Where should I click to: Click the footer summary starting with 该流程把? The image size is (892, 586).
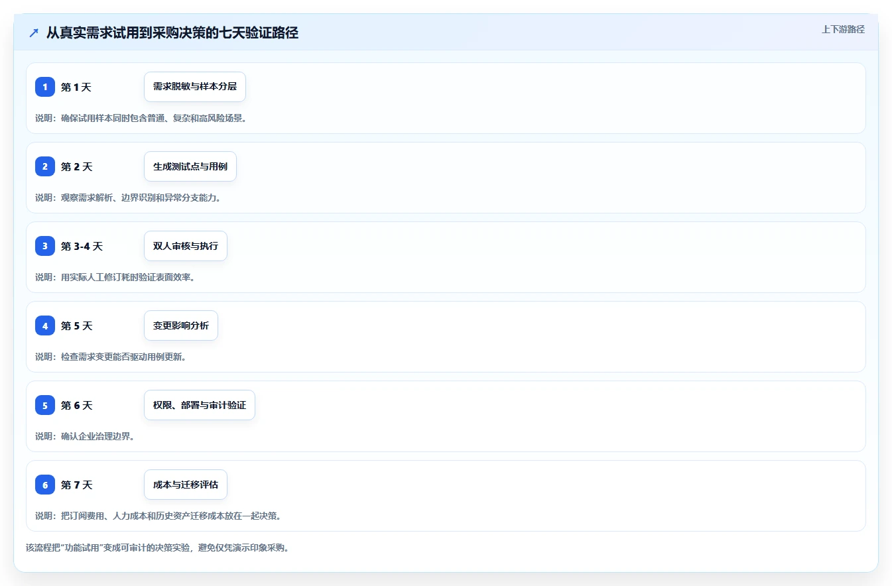tap(157, 548)
